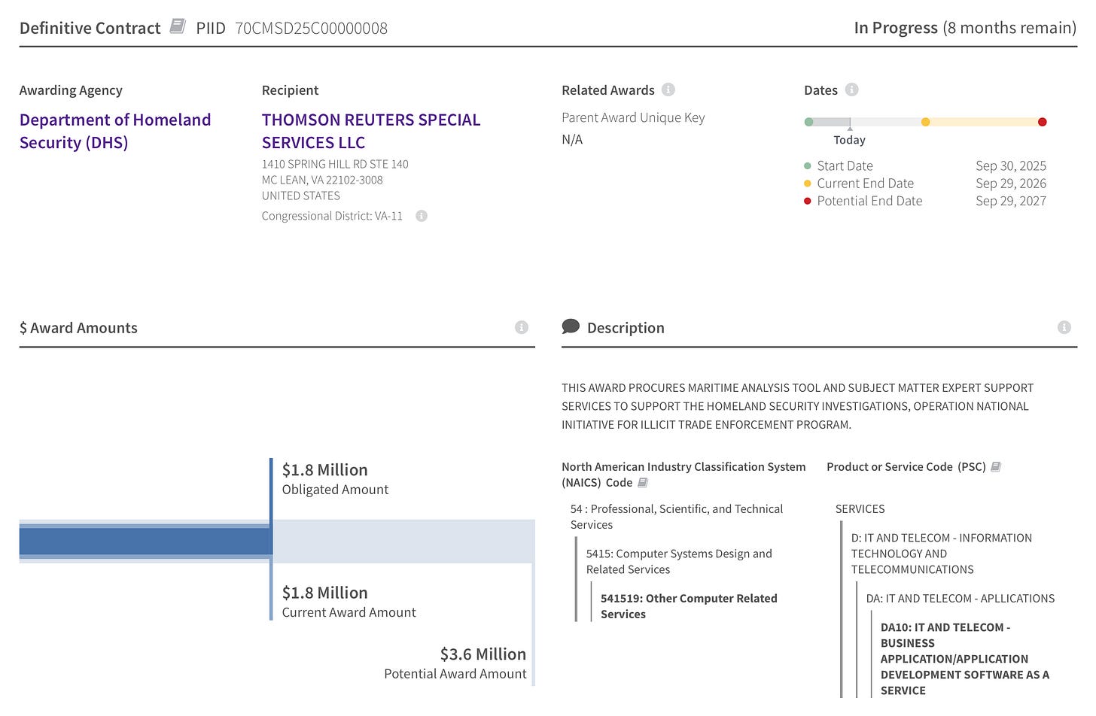Click 5415 Computer Systems Design entry
Image resolution: width=1096 pixels, height=716 pixels.
(x=679, y=561)
